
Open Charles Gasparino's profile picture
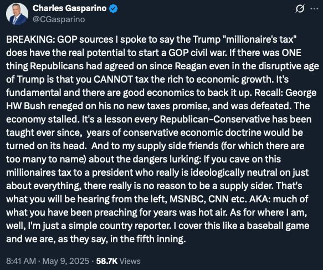tap(17, 14)
